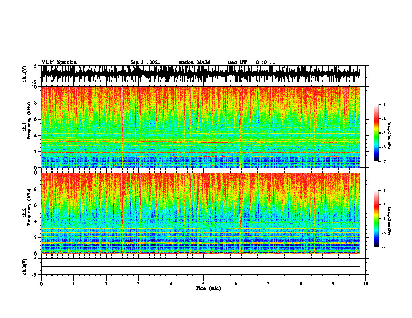
Task: Click the "station=MAM" label
Action: [x=194, y=62]
